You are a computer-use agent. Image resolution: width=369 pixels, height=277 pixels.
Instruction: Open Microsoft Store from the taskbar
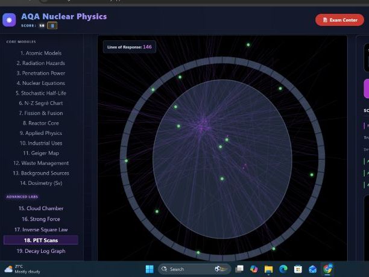pos(298,269)
